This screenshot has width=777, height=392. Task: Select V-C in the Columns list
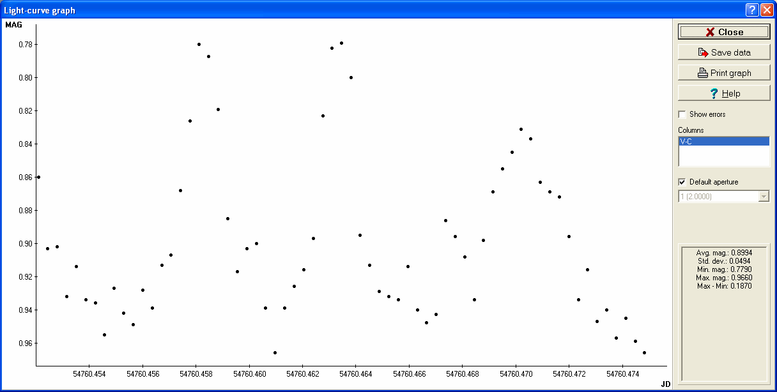(x=723, y=142)
